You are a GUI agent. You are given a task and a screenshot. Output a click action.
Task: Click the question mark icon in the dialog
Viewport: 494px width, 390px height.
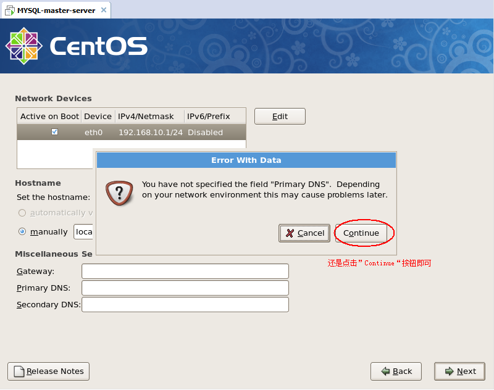(119, 193)
